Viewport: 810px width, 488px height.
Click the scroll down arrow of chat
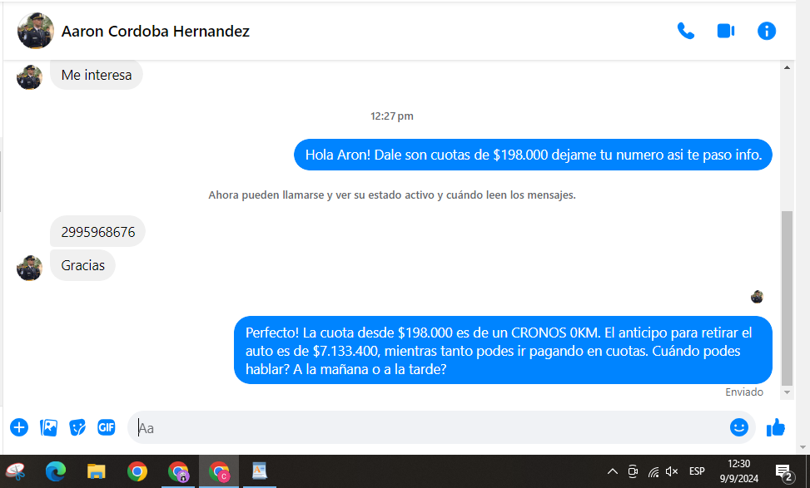click(x=787, y=392)
